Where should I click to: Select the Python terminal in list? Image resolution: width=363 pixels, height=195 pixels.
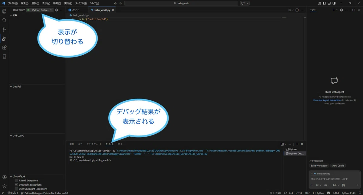[x=295, y=149]
